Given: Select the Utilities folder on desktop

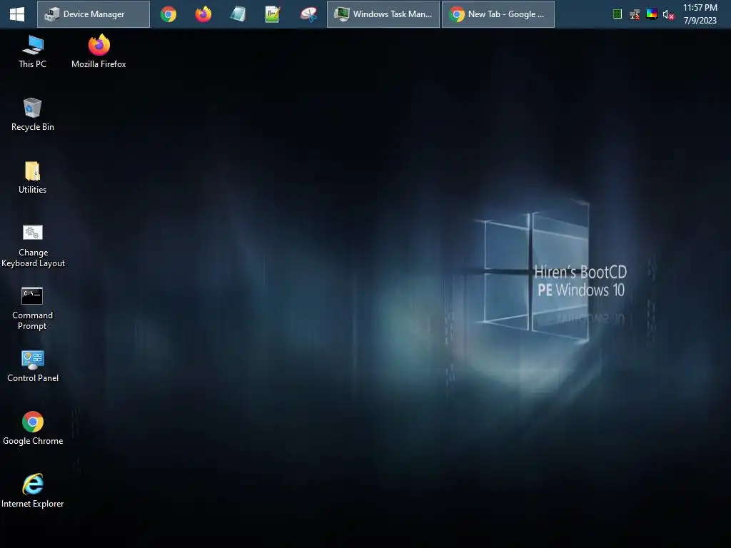Looking at the screenshot, I should [x=33, y=178].
